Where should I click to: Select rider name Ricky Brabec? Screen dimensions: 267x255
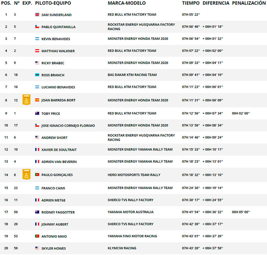[53, 63]
